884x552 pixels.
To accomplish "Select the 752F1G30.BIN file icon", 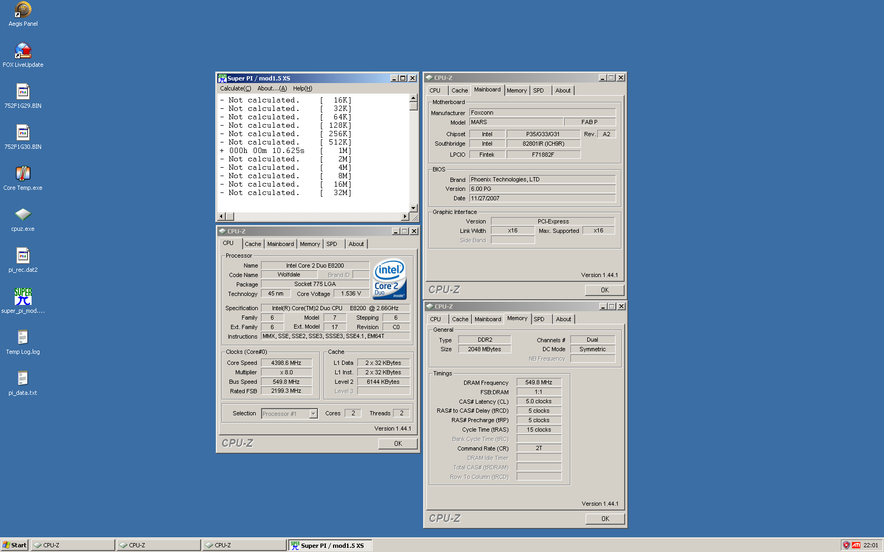I will pos(23,137).
